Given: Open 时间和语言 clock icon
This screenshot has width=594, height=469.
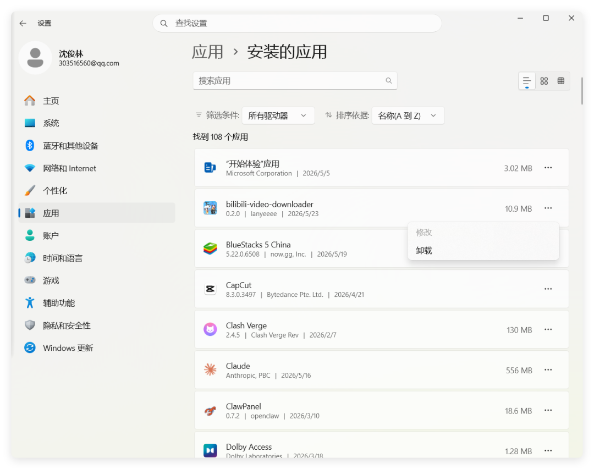Looking at the screenshot, I should pyautogui.click(x=30, y=258).
